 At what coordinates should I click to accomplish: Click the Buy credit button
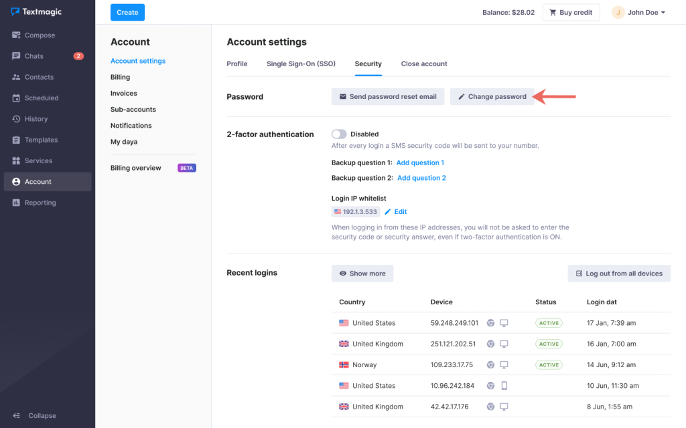[571, 13]
